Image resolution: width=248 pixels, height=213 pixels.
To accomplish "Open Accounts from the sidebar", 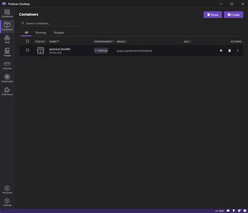I will [7, 189].
